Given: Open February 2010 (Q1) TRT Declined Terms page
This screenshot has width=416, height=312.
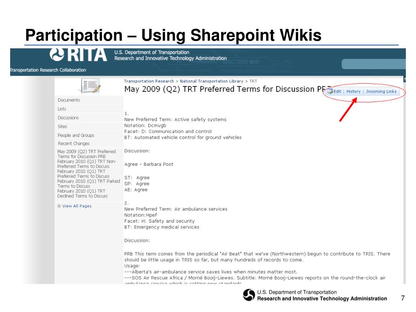Looking at the screenshot, I should click(x=82, y=193).
